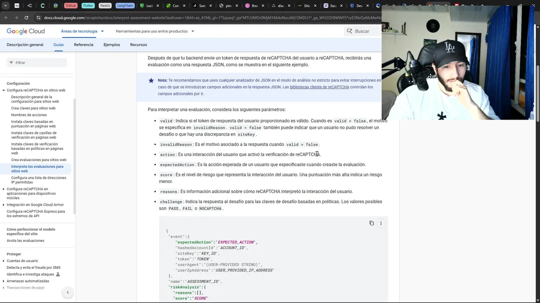Open the LangChain tab group

124,6
